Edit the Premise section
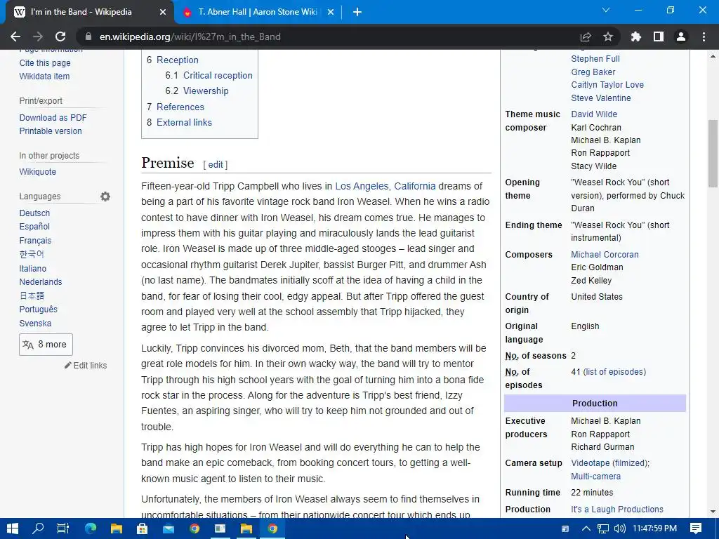This screenshot has height=539, width=719. click(216, 164)
